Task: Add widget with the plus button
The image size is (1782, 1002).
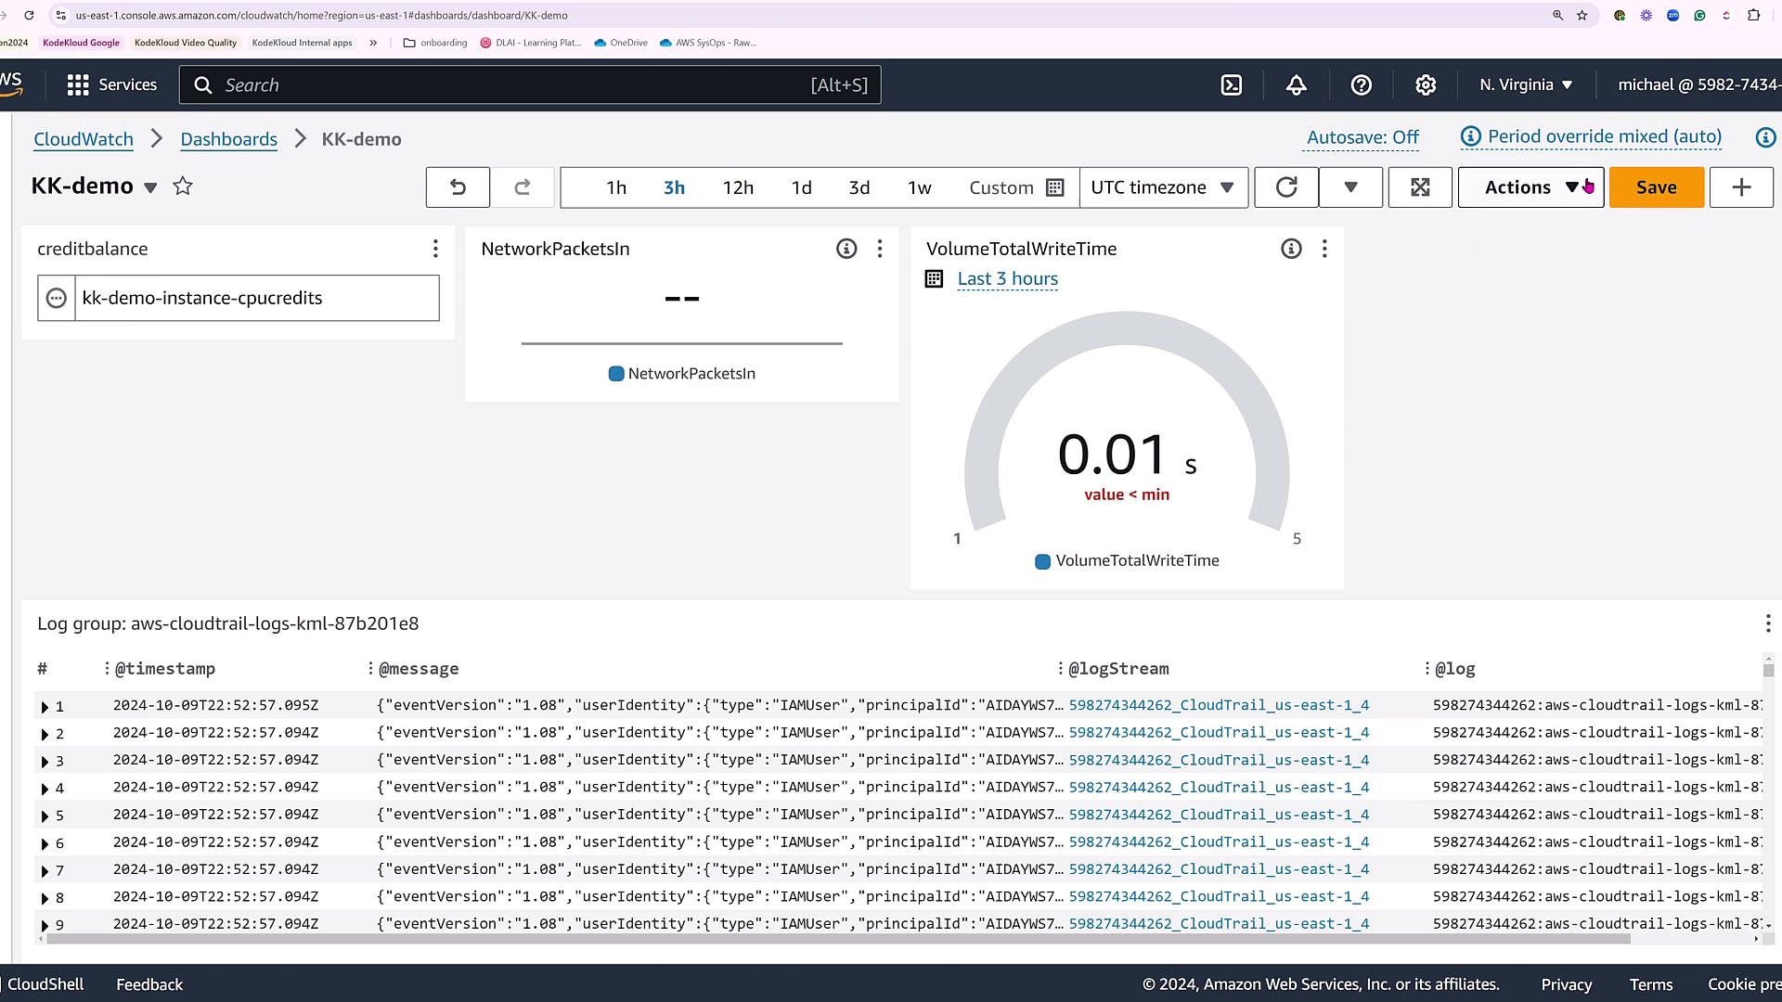Action: point(1741,187)
